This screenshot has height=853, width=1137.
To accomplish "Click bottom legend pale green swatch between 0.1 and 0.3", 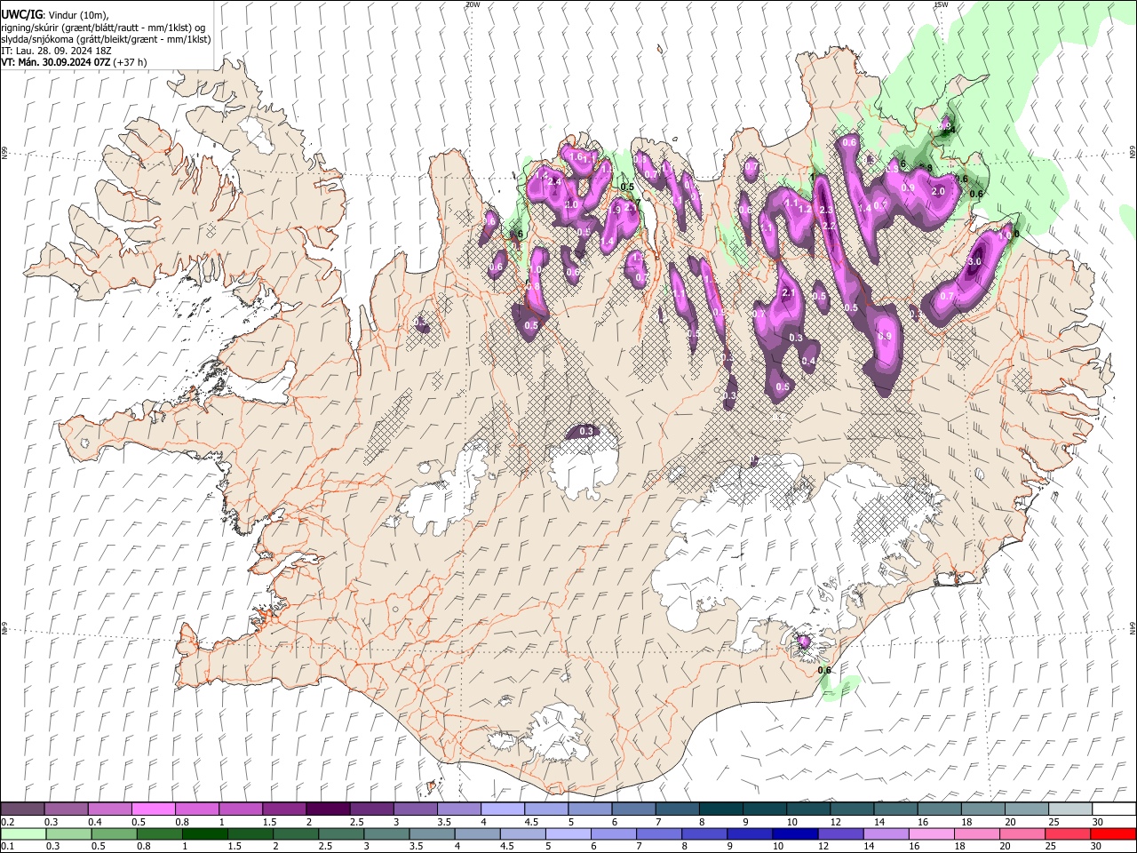I will click(x=22, y=833).
